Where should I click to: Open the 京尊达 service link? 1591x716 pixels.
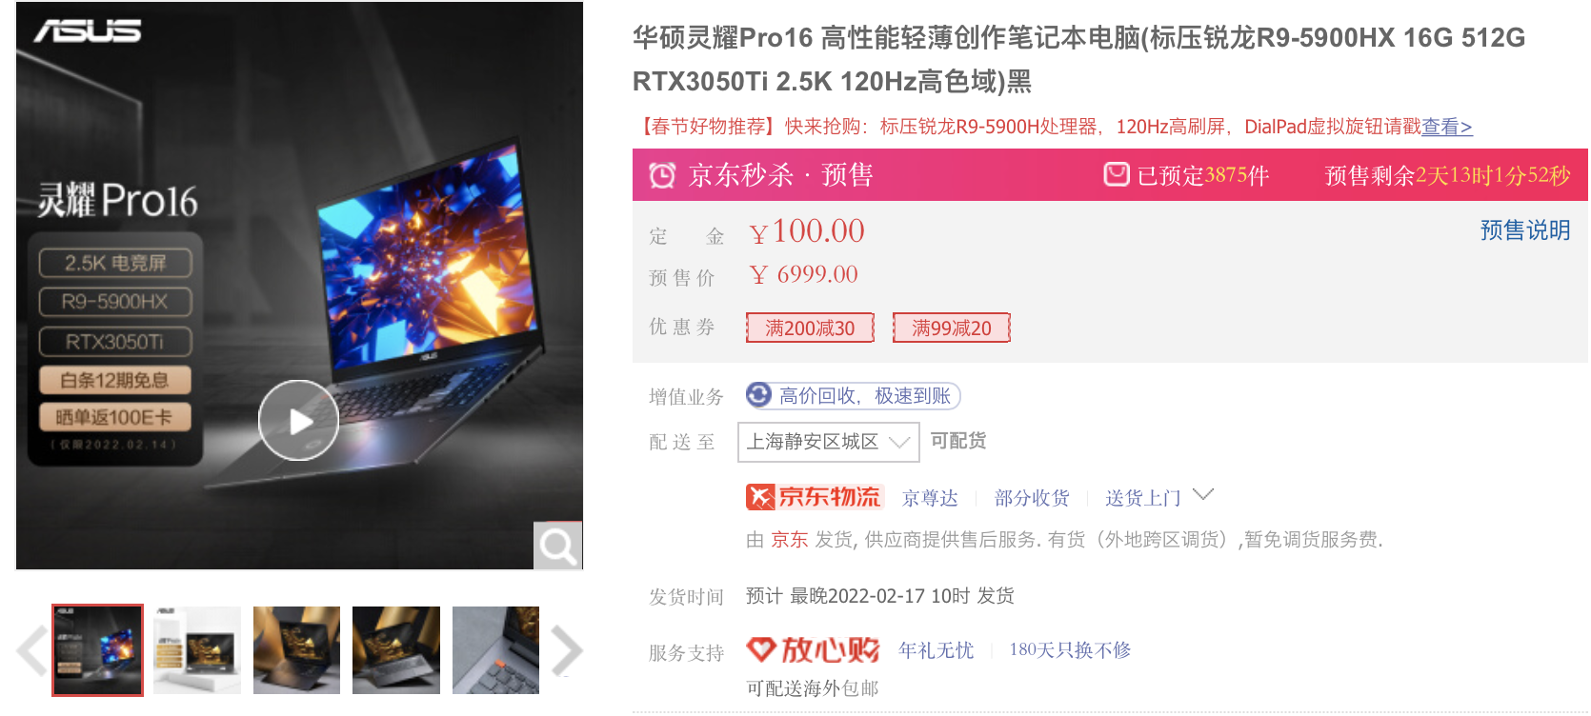click(x=930, y=498)
